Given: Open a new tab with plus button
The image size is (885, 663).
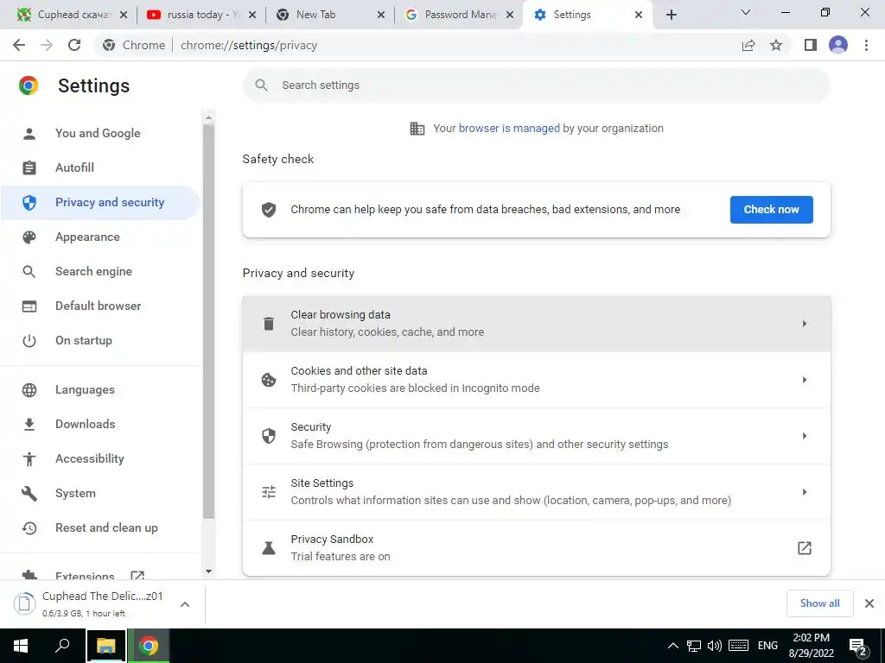Looking at the screenshot, I should (671, 15).
